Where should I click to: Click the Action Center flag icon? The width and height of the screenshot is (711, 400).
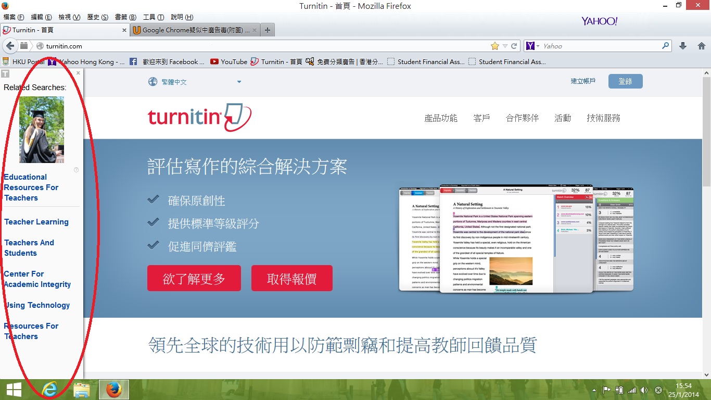tap(606, 390)
